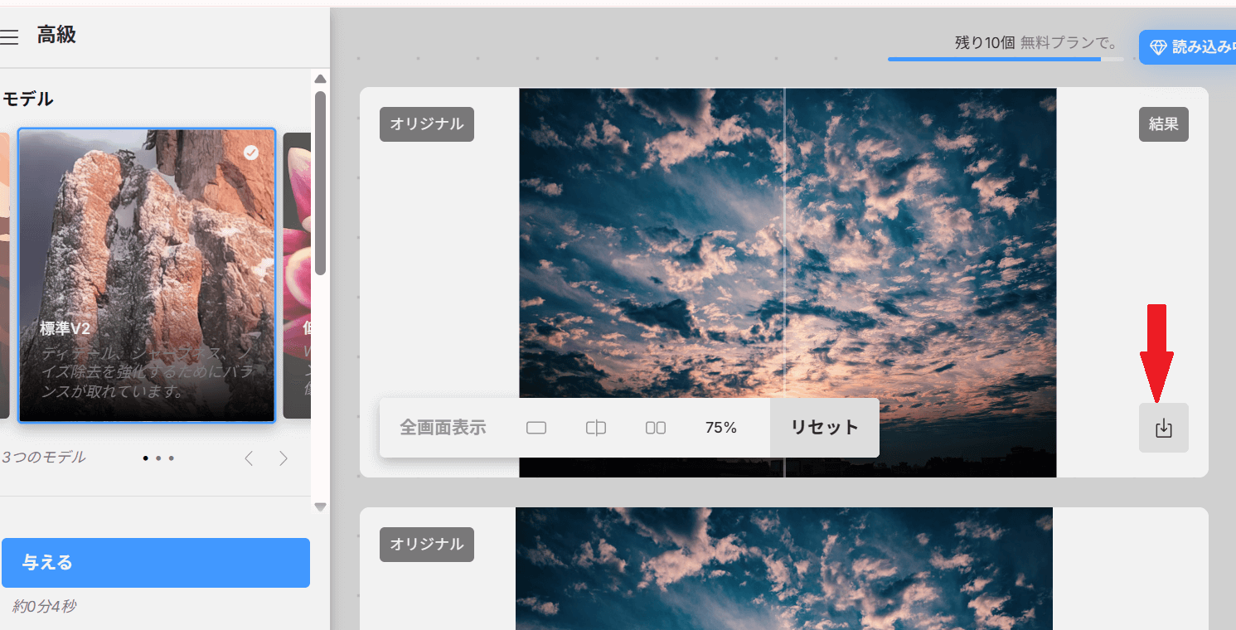This screenshot has width=1236, height=630.
Task: Click the second sky image preview
Action: click(x=784, y=569)
